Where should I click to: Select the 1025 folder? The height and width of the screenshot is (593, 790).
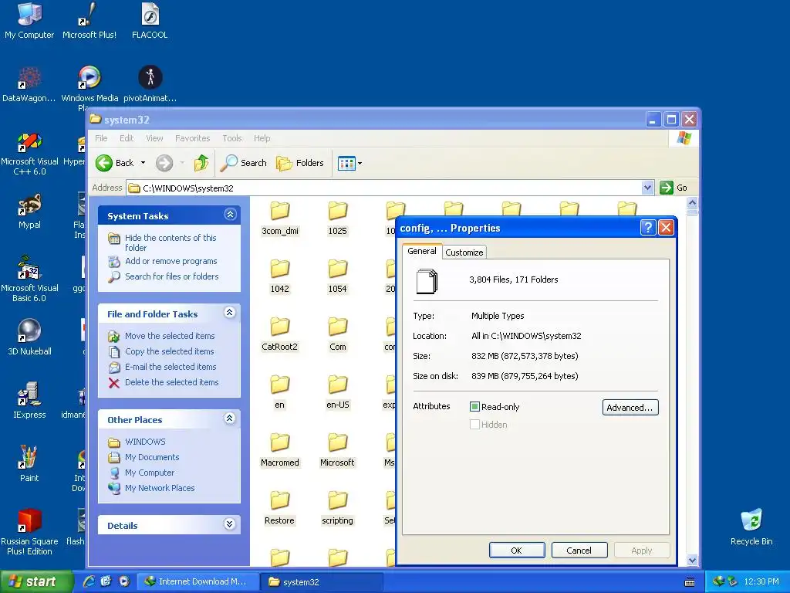click(338, 218)
